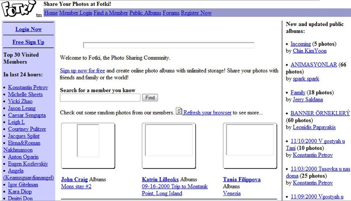Open Vicki Zhao member page
Image resolution: width=351 pixels, height=201 pixels.
tap(20, 101)
